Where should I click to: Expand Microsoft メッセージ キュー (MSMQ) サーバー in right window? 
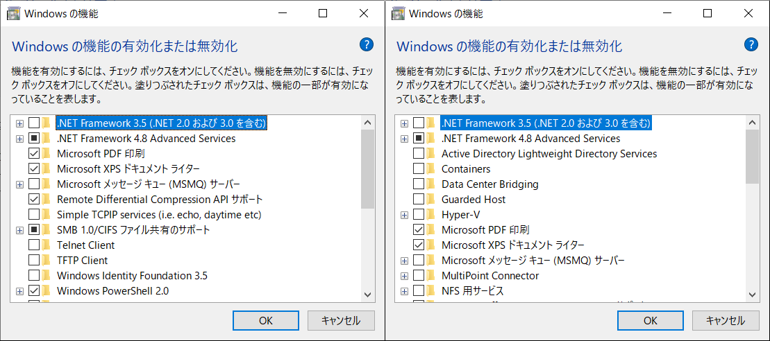pos(405,261)
